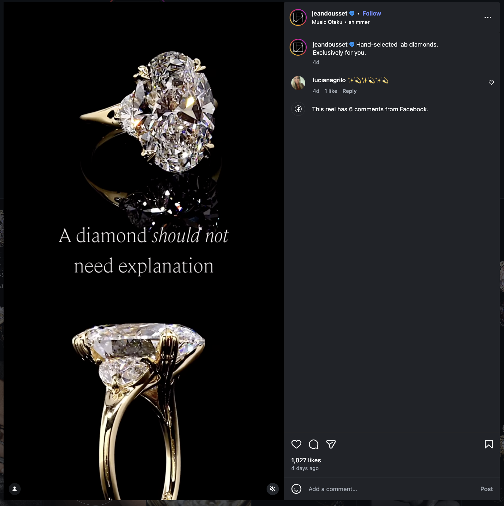View who liked by clicking 1,027 likes
Screen dimensions: 504x506
pyautogui.click(x=305, y=460)
